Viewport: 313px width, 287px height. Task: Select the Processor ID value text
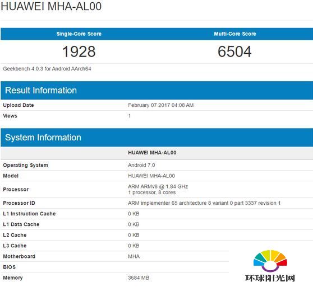click(204, 203)
